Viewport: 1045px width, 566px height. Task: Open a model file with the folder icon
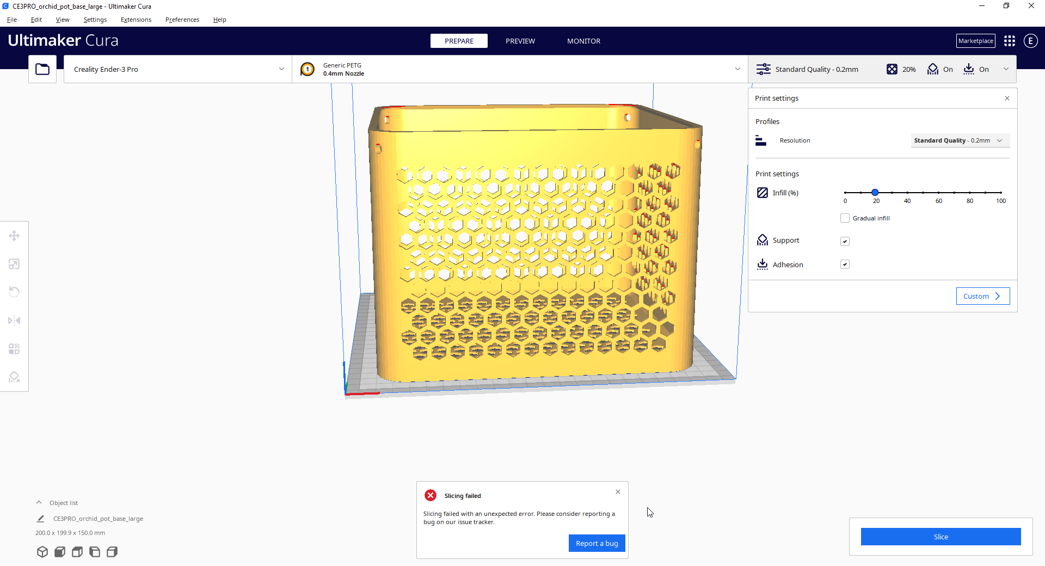click(42, 69)
